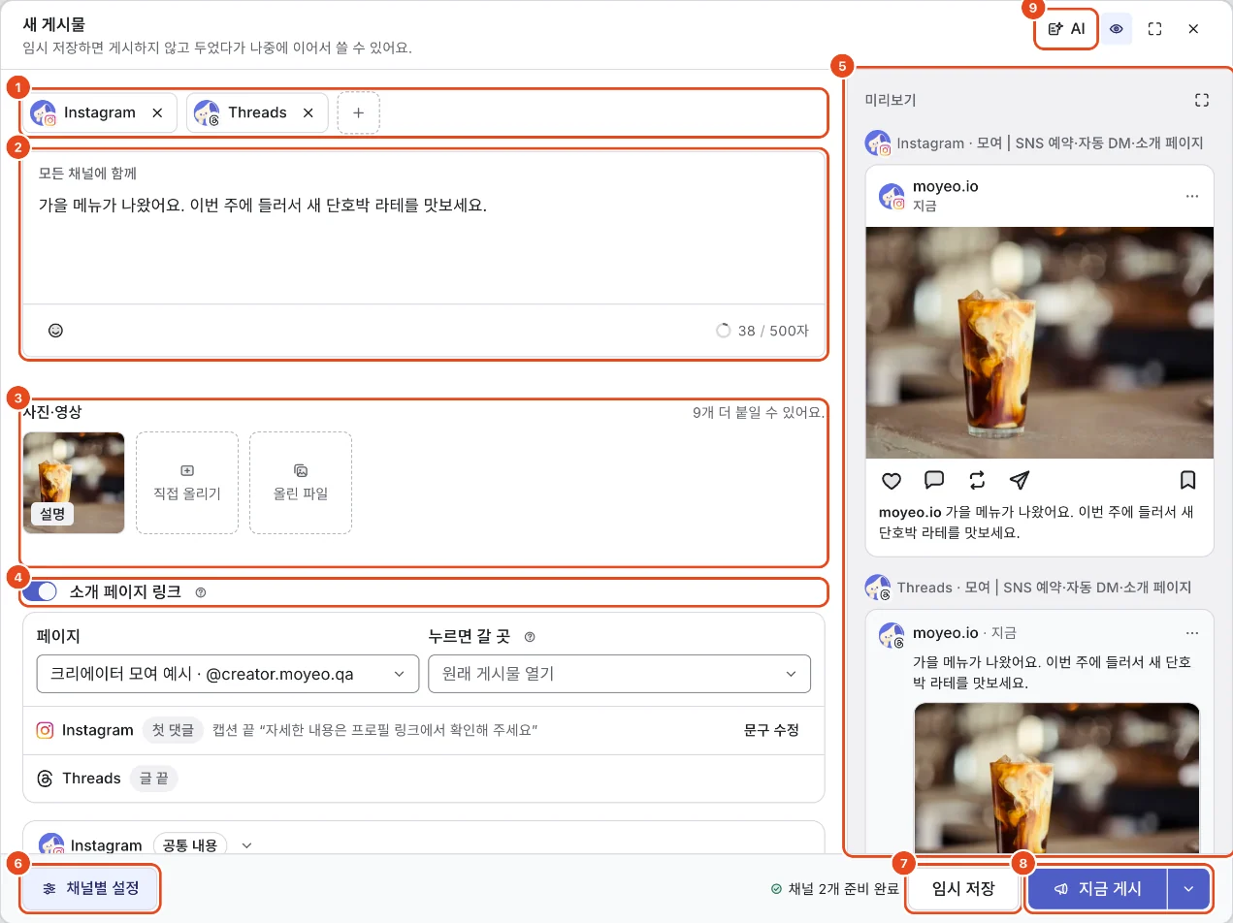1233x923 pixels.
Task: Remove the Threads channel chip
Action: (x=308, y=112)
